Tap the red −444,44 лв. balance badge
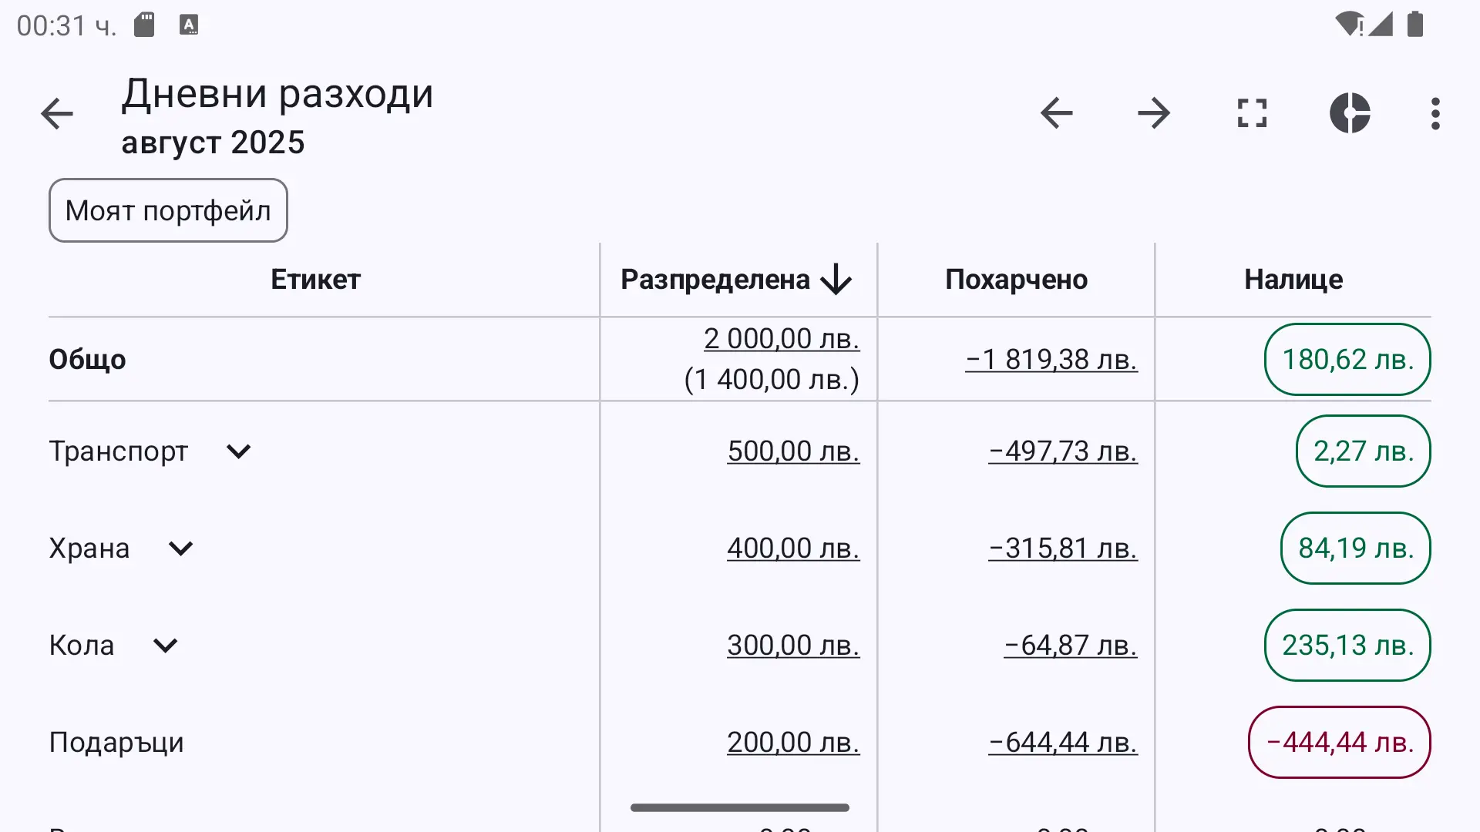This screenshot has height=832, width=1480. pos(1340,743)
